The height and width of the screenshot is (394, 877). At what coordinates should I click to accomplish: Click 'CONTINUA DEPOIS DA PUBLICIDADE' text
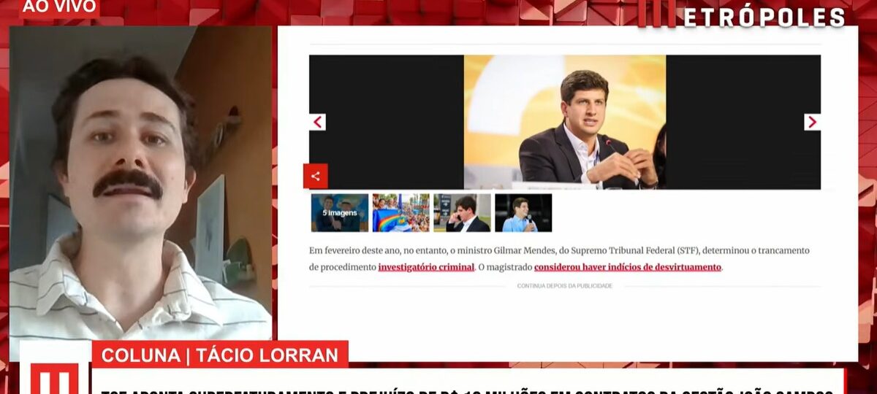[565, 286]
